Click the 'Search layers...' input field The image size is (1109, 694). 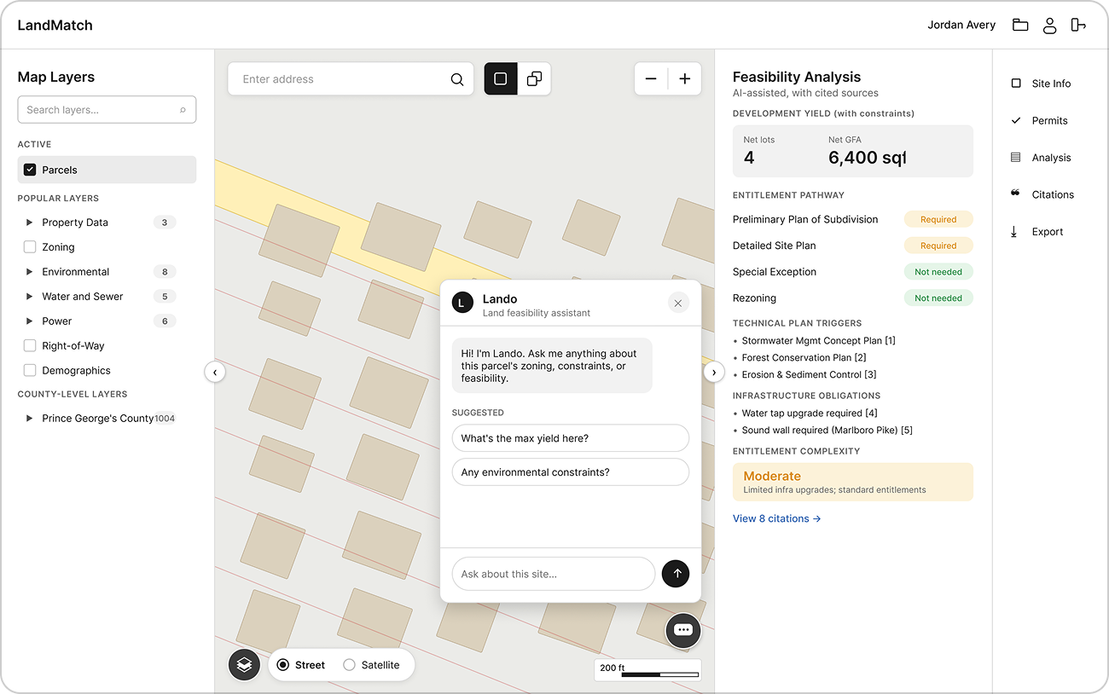107,110
